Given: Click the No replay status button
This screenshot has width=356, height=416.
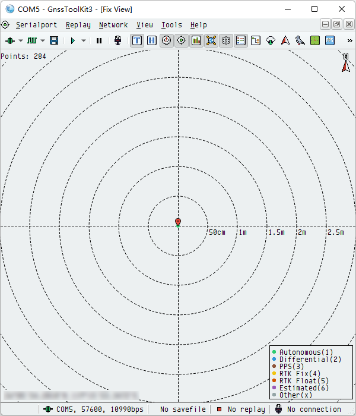Looking at the screenshot, I should click(240, 409).
